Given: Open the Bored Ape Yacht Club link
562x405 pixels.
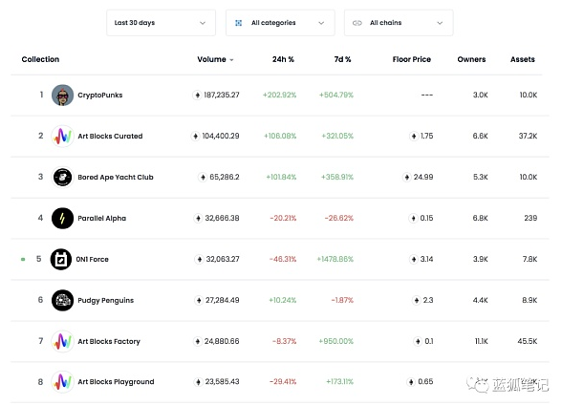Looking at the screenshot, I should [116, 178].
